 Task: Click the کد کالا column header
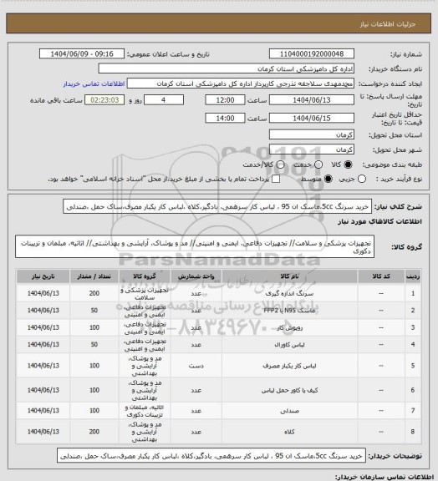coord(381,276)
